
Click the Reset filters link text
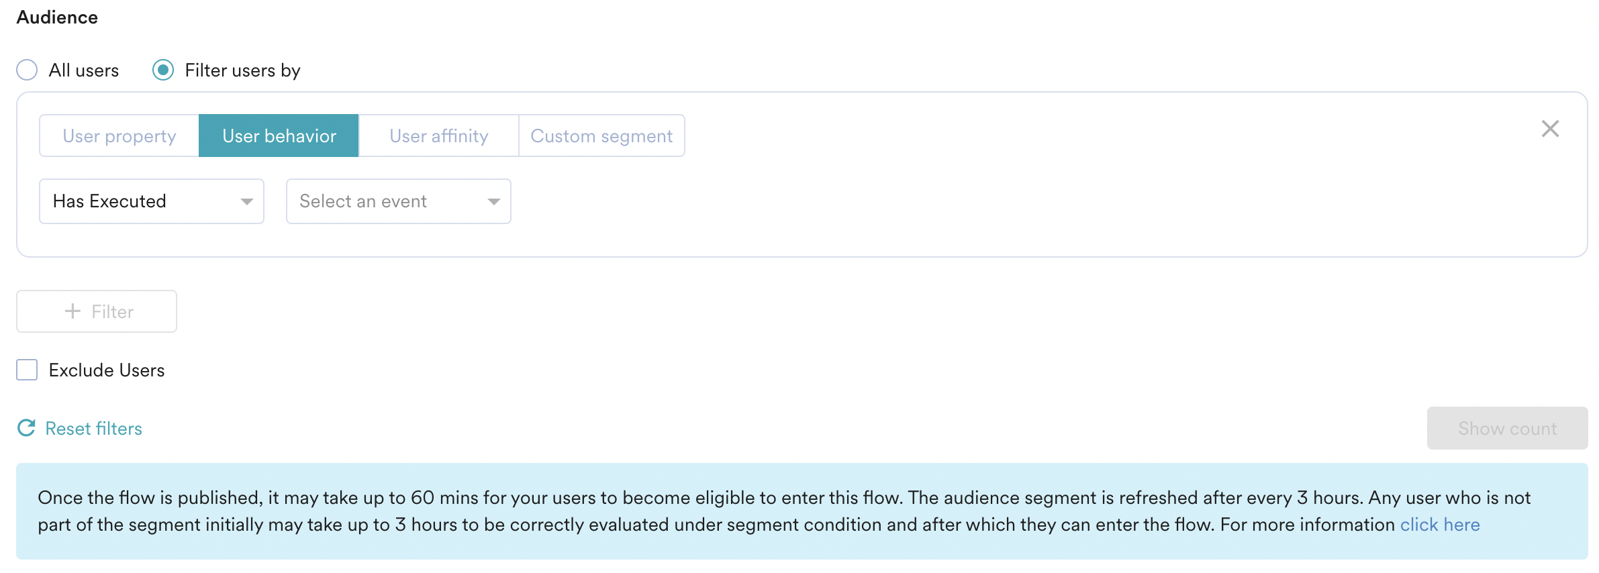pyautogui.click(x=94, y=429)
